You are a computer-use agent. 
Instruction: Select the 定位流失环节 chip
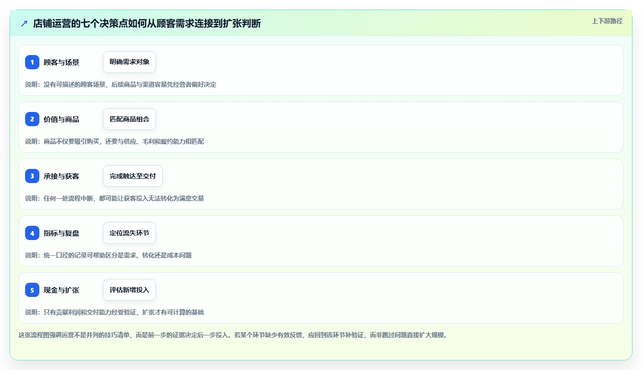[x=129, y=233]
